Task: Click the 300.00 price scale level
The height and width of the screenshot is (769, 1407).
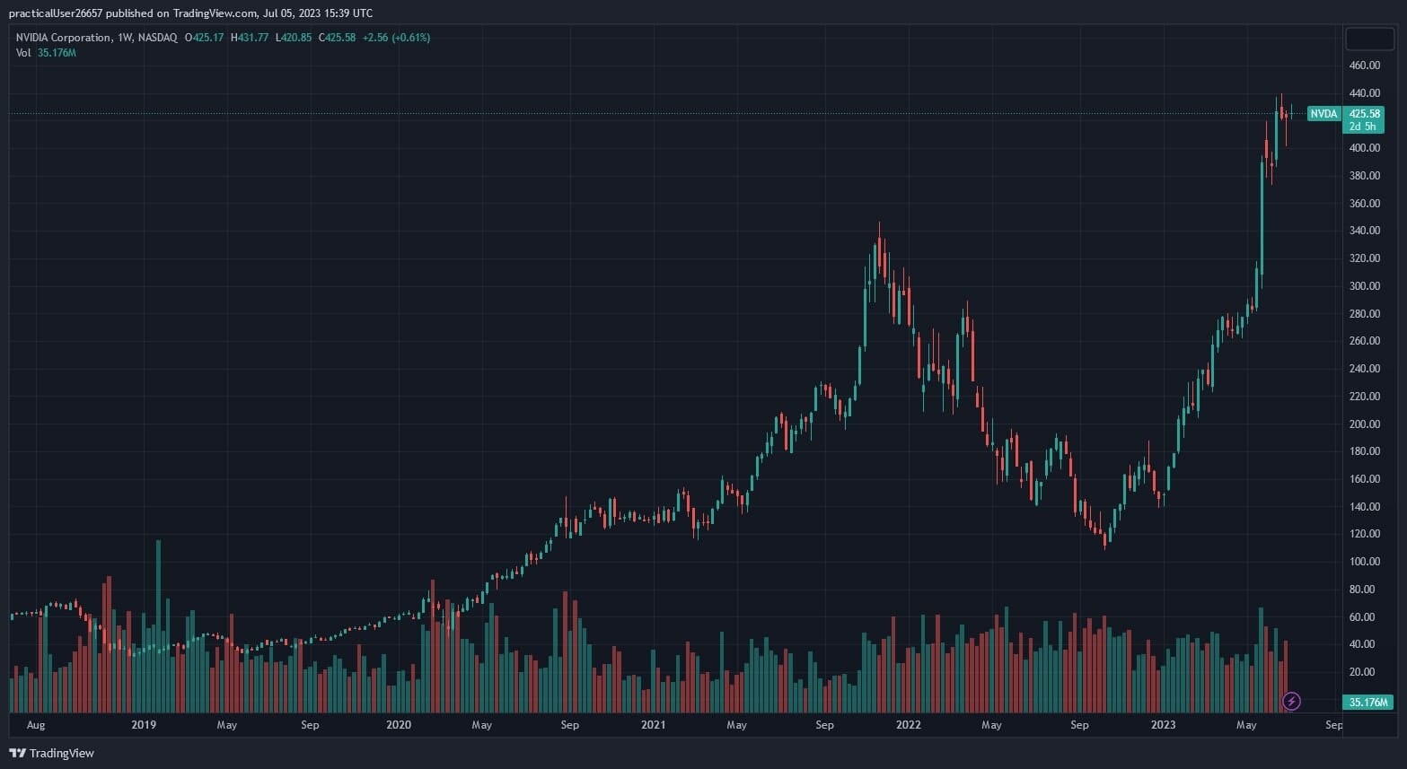Action: click(x=1364, y=286)
